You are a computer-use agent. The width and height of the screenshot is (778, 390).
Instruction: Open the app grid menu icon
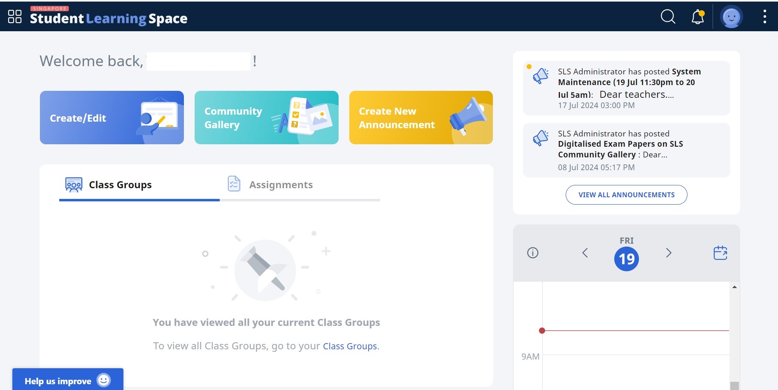15,17
